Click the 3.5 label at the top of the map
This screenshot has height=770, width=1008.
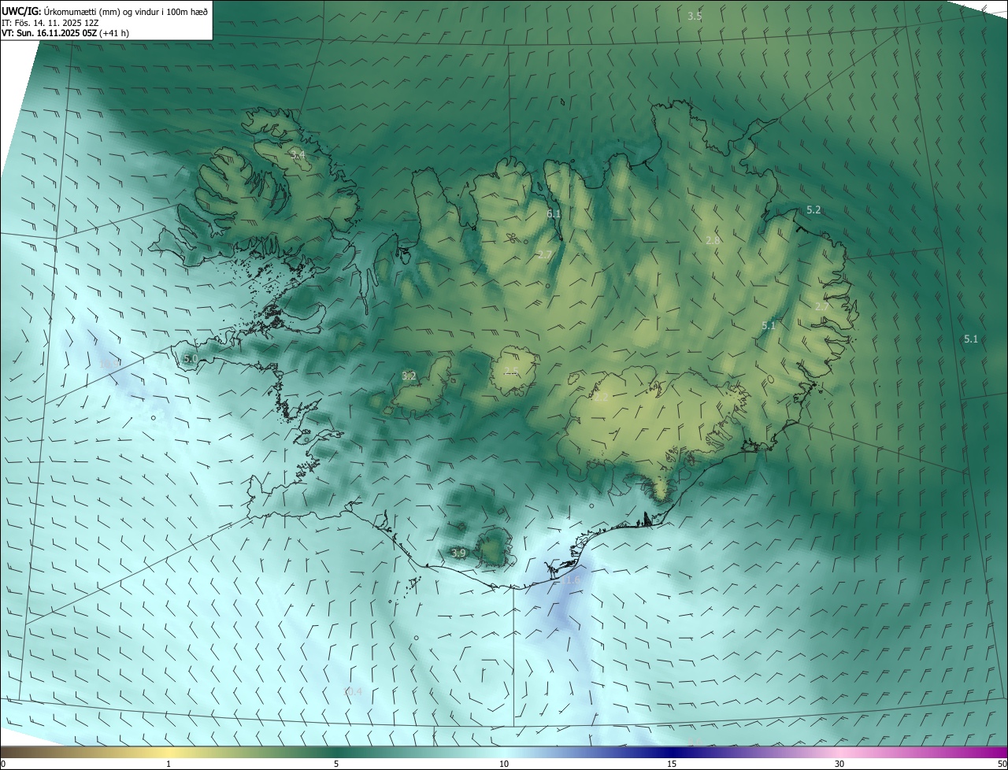[x=695, y=16]
